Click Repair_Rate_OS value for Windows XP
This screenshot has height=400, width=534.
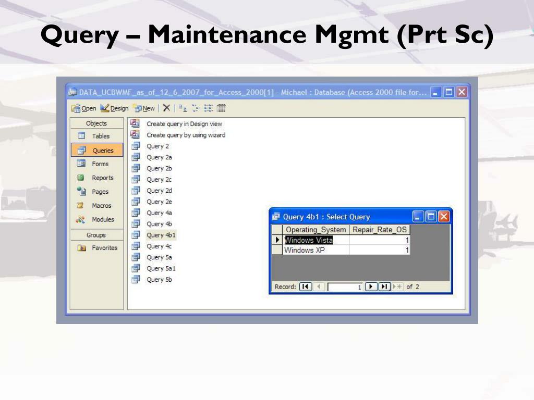[x=380, y=251]
